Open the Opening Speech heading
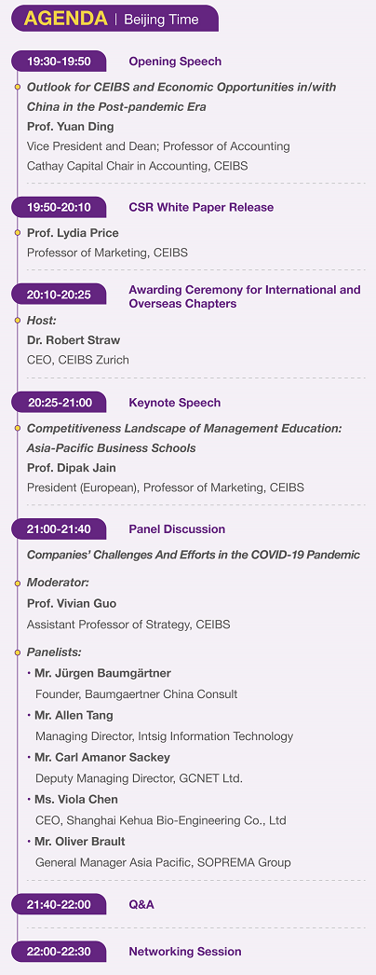Image resolution: width=376 pixels, height=975 pixels. (175, 61)
